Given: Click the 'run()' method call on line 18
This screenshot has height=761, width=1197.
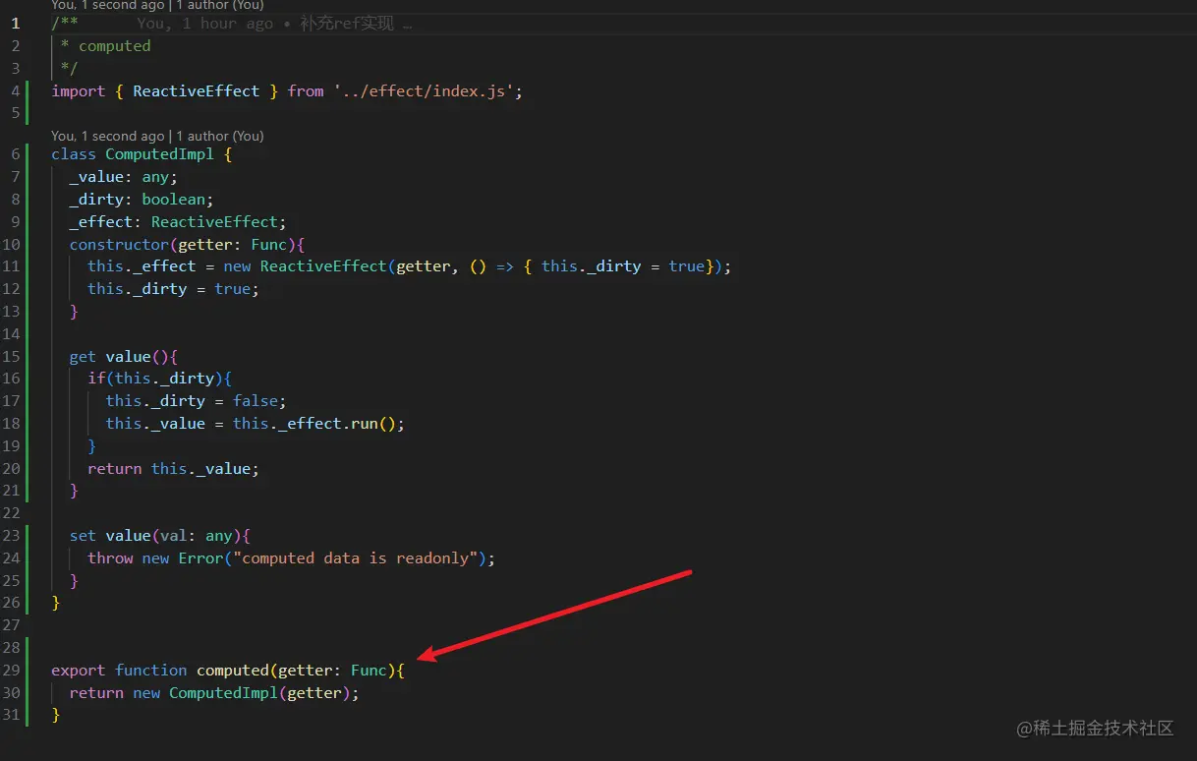Looking at the screenshot, I should (374, 424).
